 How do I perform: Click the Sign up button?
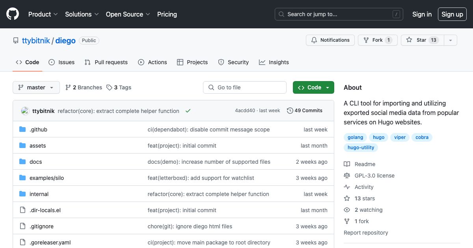(452, 14)
